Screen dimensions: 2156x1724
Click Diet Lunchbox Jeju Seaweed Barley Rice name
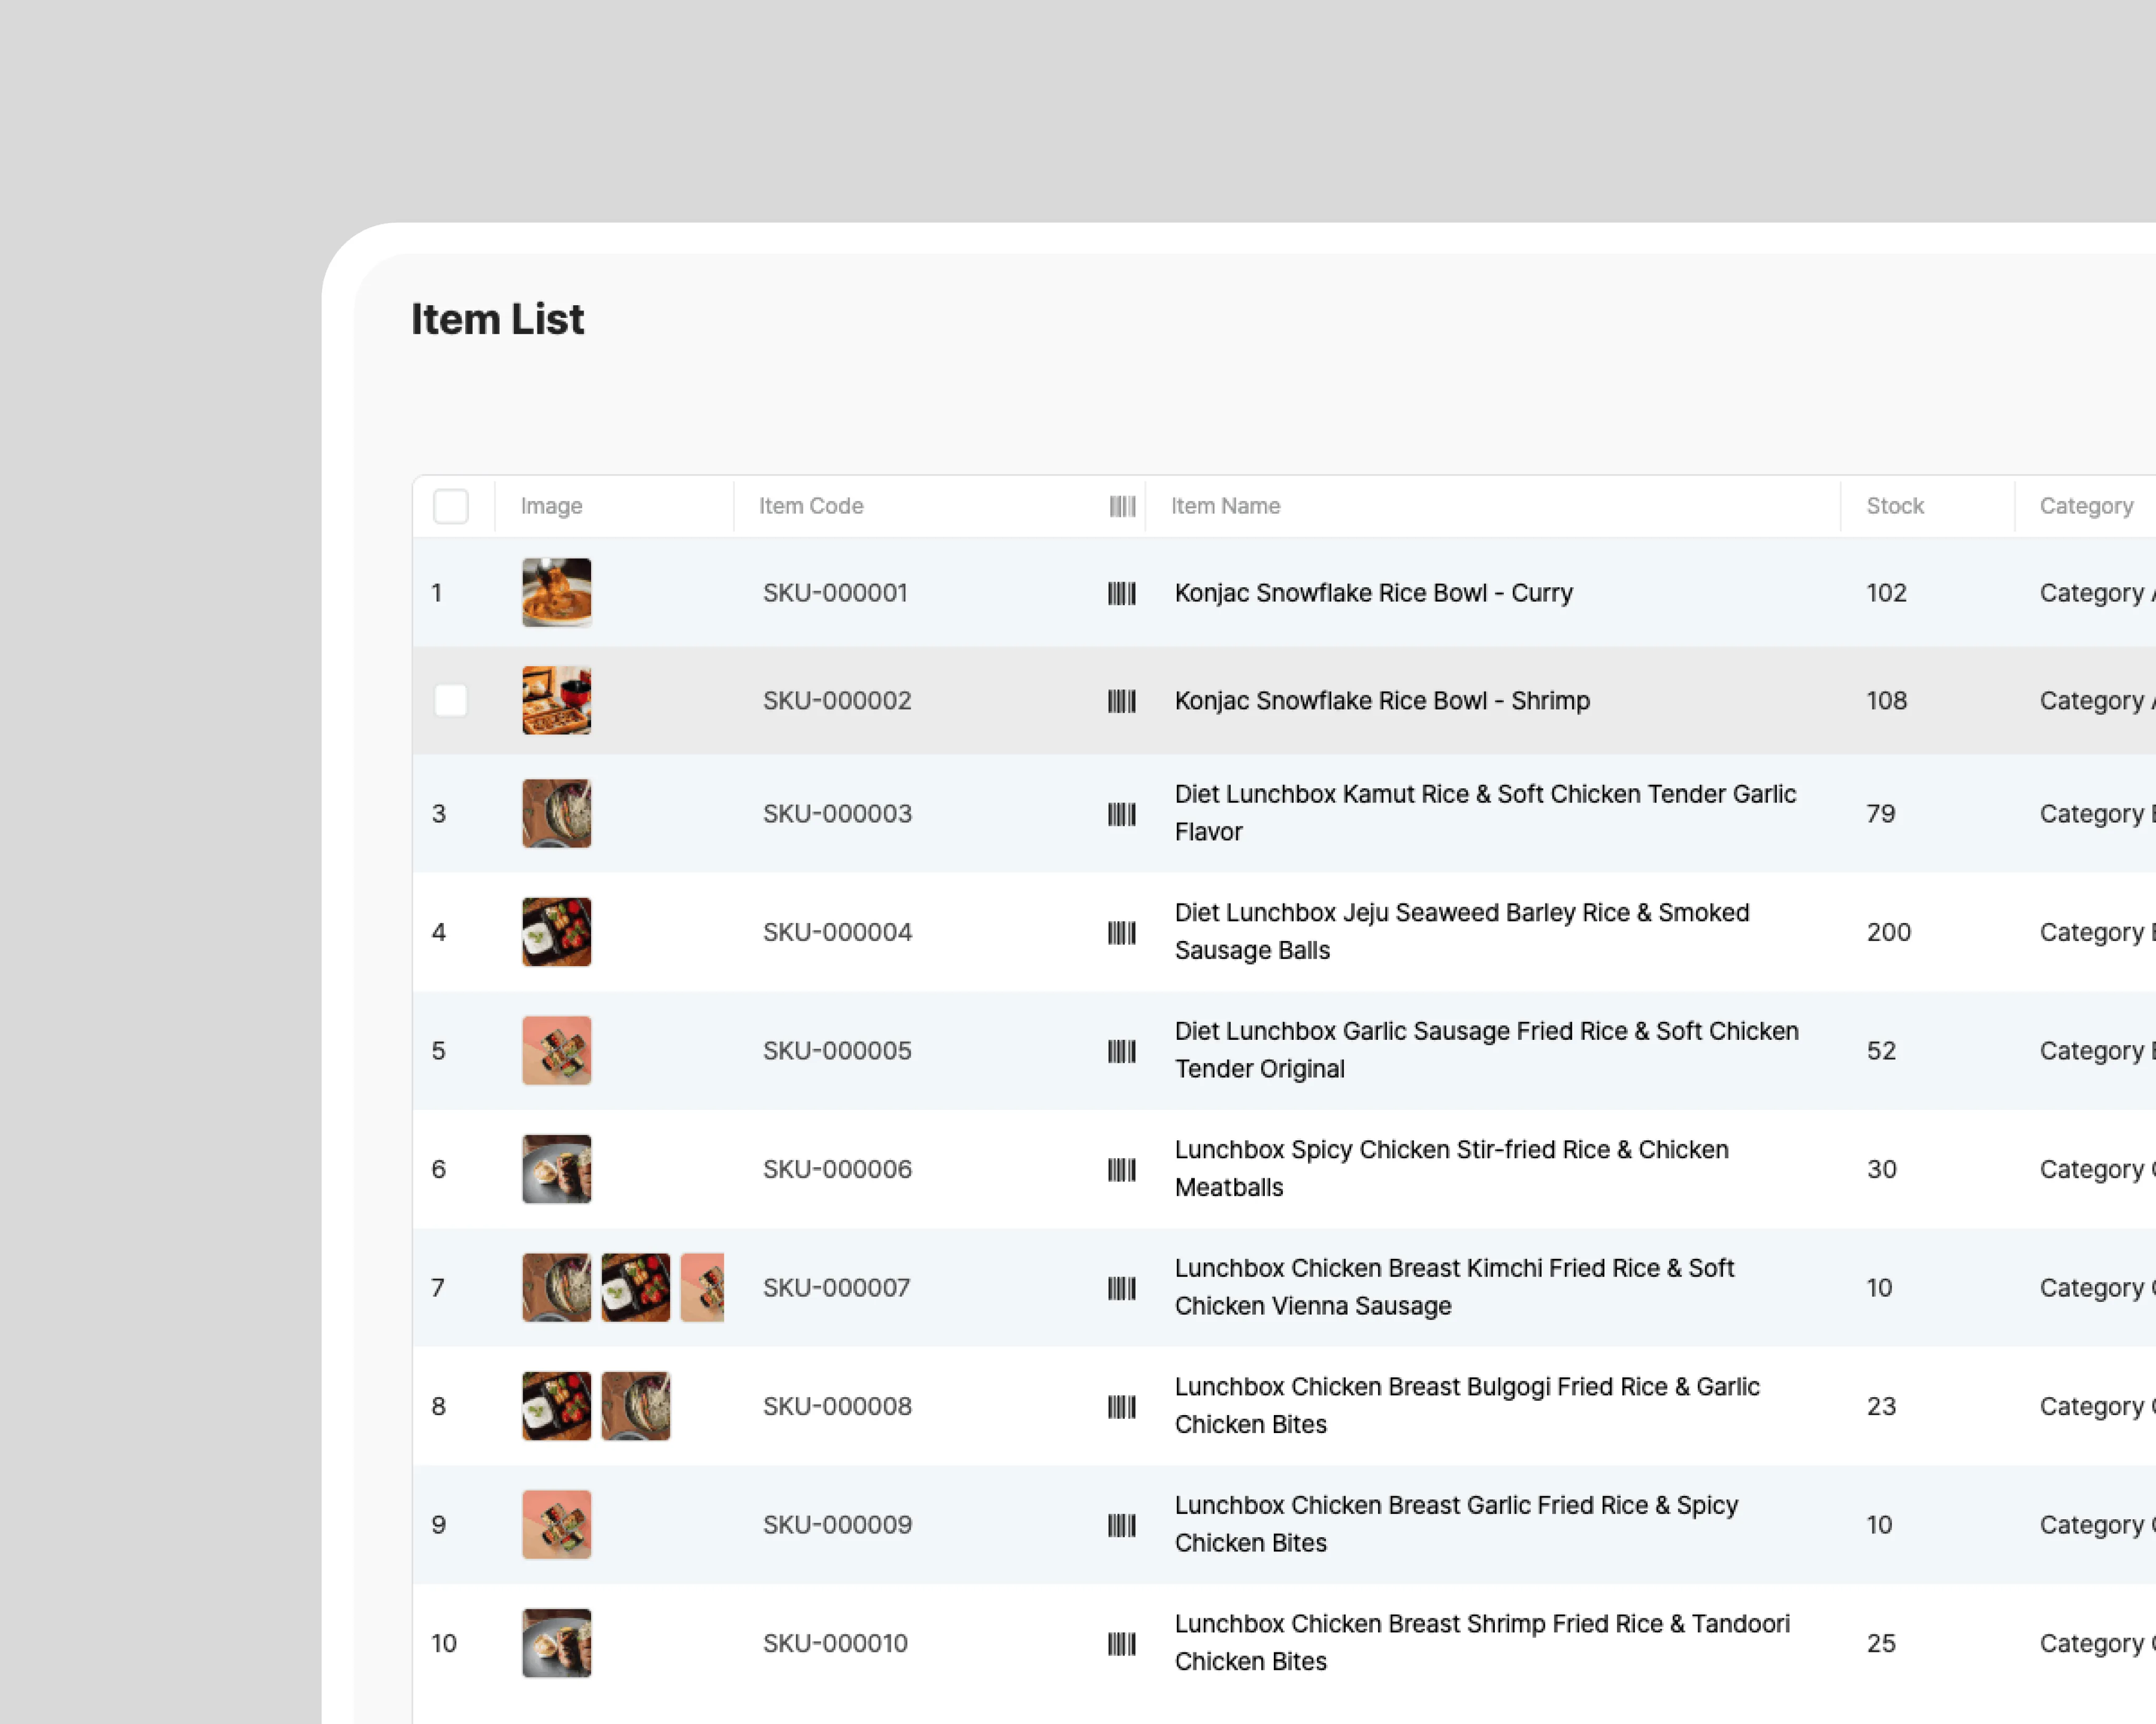click(x=1462, y=932)
